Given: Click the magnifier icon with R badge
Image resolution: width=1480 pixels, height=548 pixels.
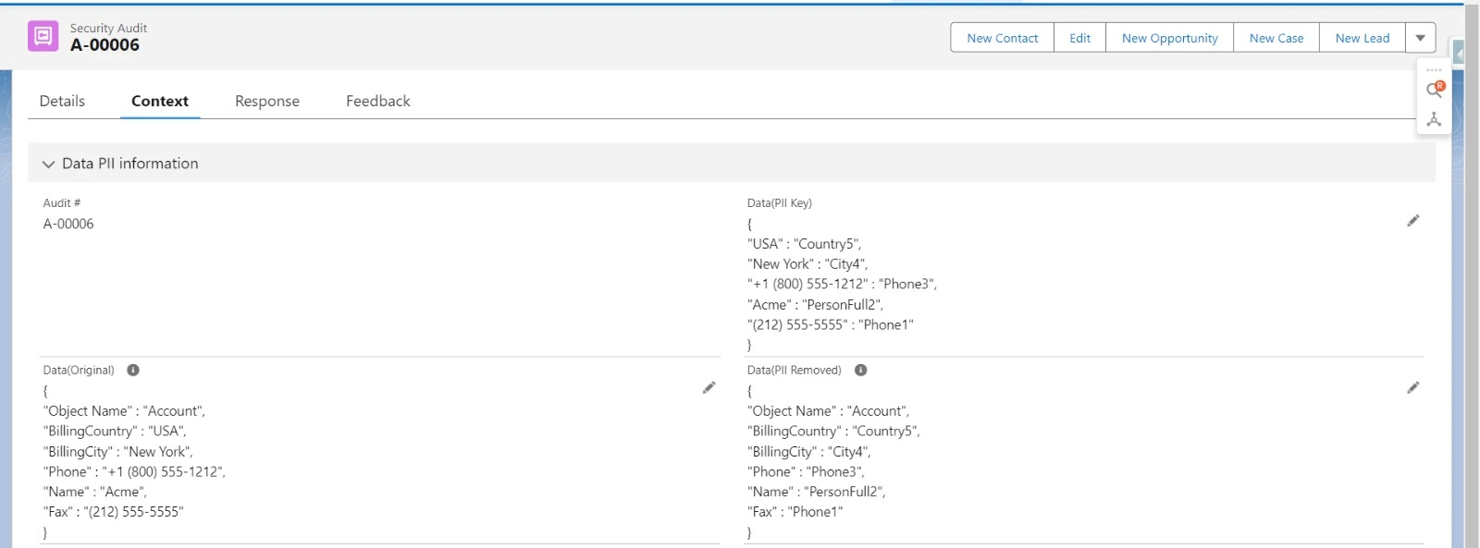Looking at the screenshot, I should click(1434, 90).
